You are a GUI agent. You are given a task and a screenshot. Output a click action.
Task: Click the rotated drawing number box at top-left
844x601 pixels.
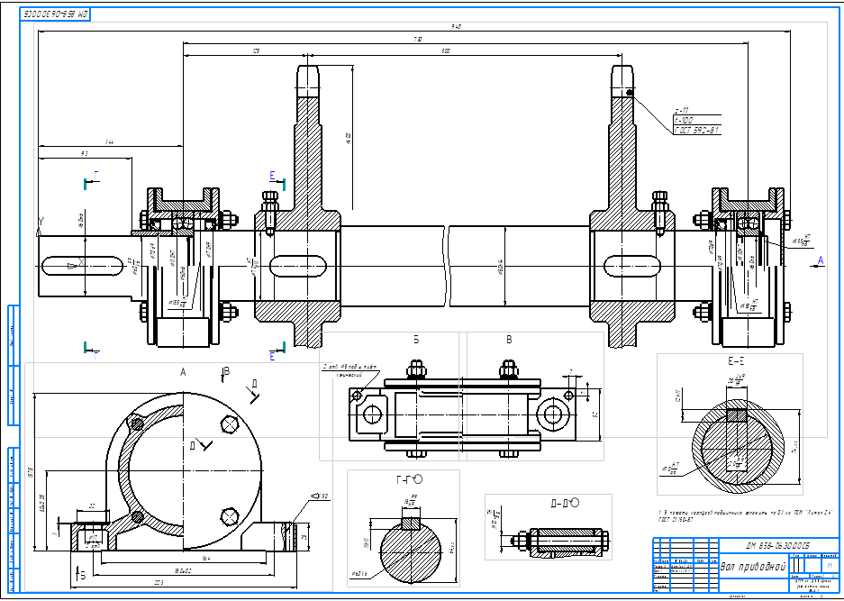pyautogui.click(x=56, y=15)
